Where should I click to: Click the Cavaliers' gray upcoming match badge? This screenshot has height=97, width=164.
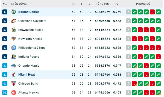[128, 21]
